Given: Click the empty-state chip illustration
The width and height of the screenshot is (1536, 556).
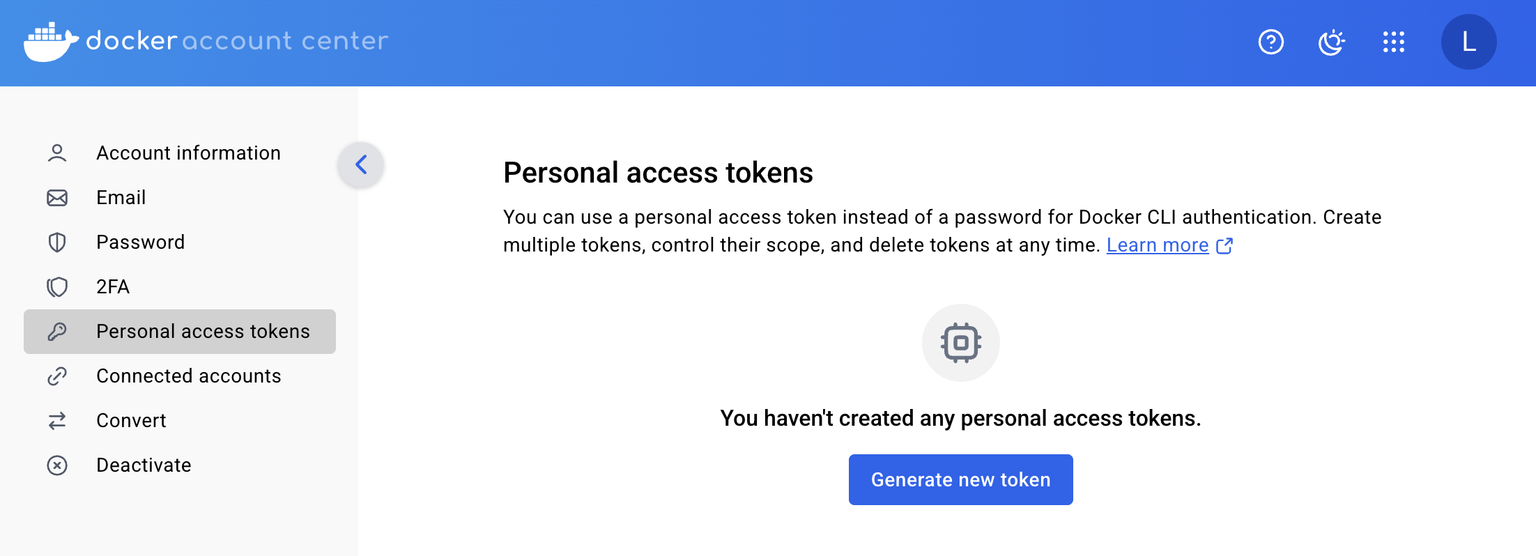Looking at the screenshot, I should click(x=960, y=343).
